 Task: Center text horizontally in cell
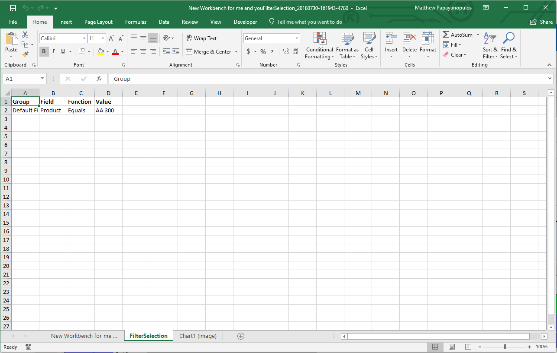(x=143, y=51)
